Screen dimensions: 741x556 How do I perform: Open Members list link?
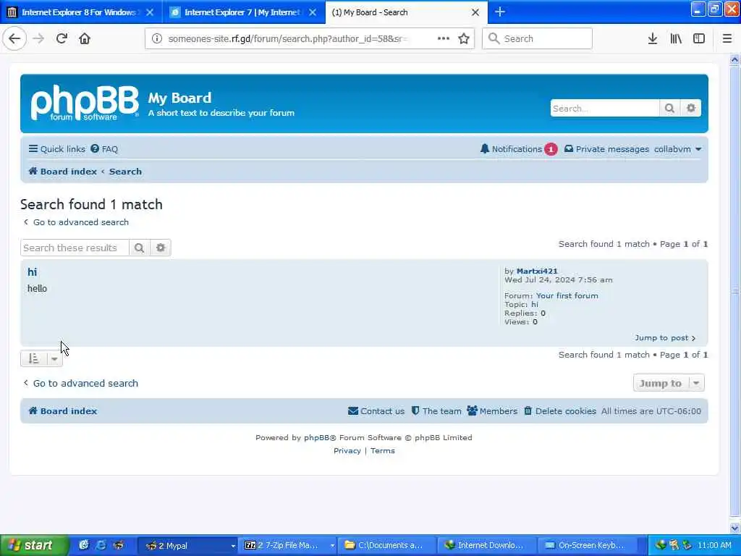coord(492,411)
